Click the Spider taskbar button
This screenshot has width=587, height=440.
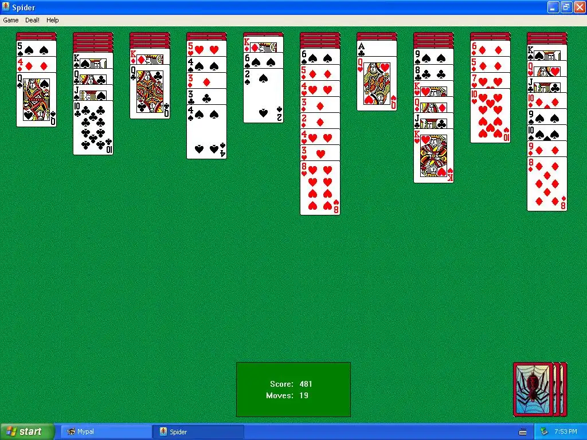pos(198,432)
